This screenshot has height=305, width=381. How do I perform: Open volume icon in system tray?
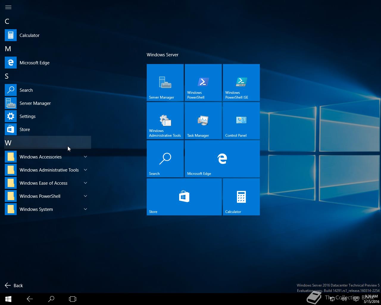click(x=344, y=299)
